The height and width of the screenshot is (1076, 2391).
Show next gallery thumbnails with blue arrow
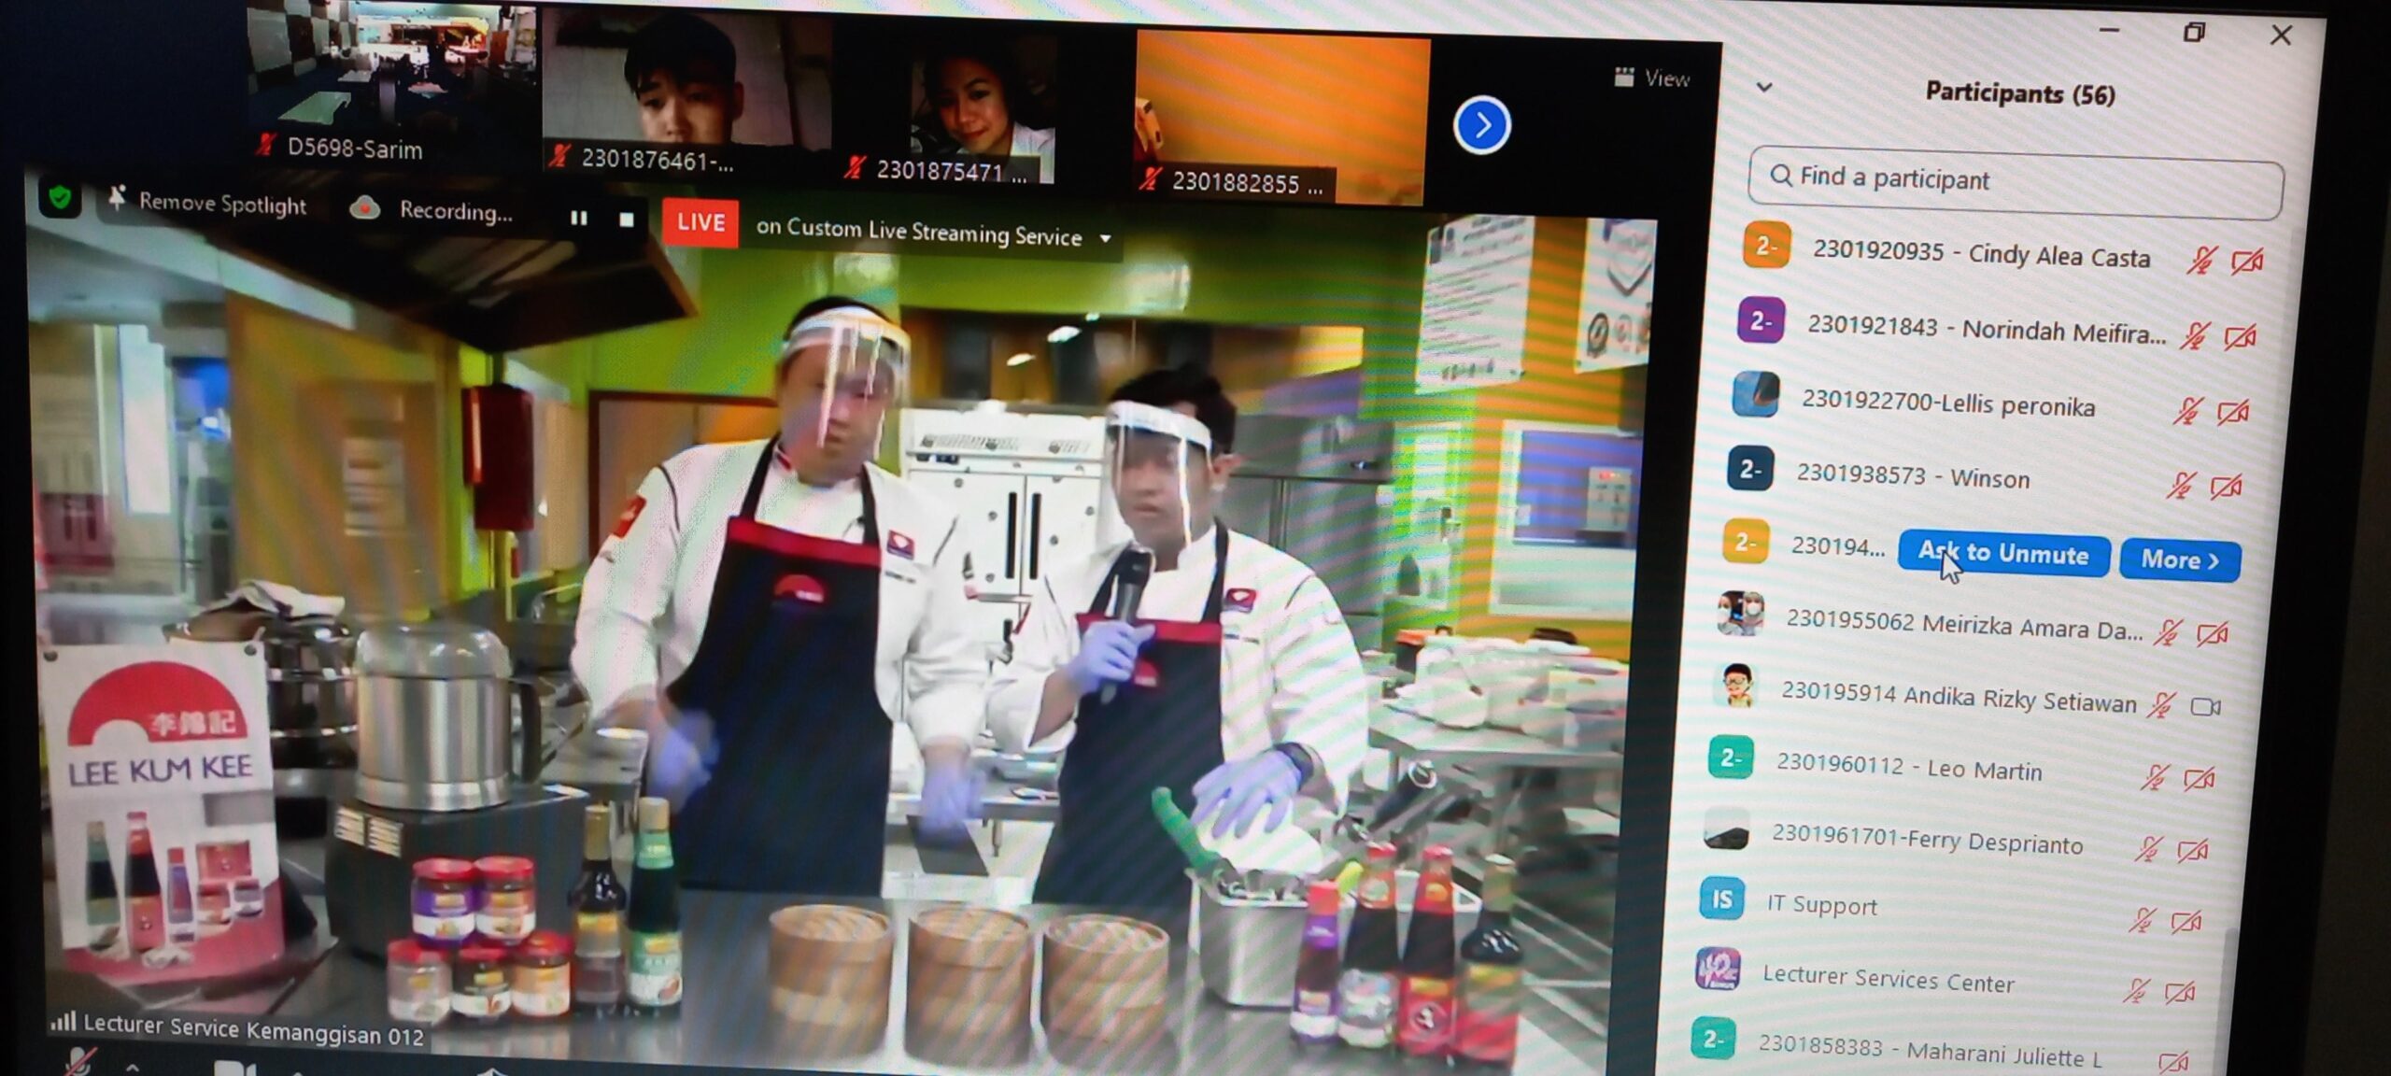tap(1482, 125)
